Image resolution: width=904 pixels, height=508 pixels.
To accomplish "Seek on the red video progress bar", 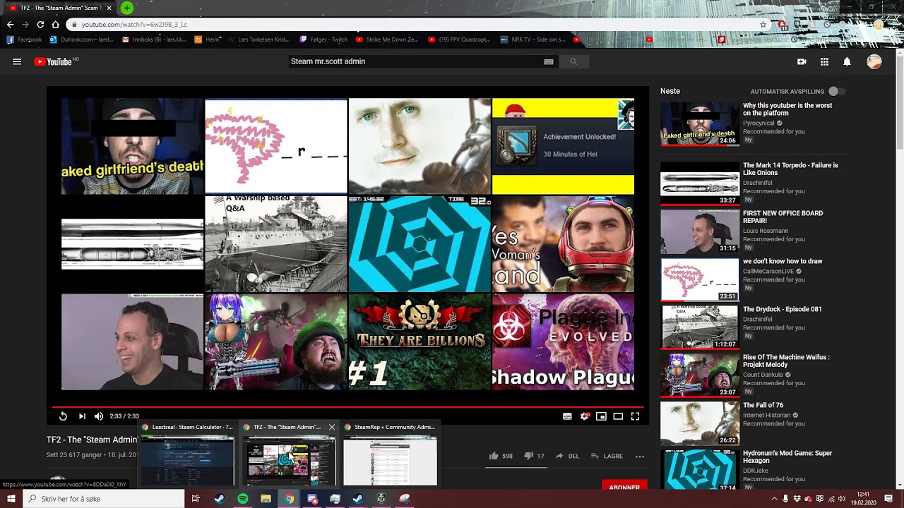I will tap(347, 407).
